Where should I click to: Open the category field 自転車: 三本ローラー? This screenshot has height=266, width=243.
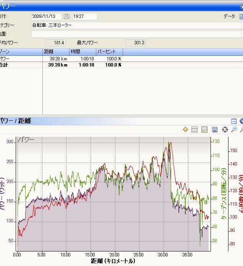point(136,25)
